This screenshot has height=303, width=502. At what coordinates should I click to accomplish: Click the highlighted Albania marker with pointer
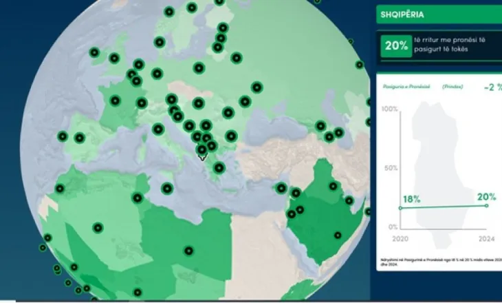(201, 150)
